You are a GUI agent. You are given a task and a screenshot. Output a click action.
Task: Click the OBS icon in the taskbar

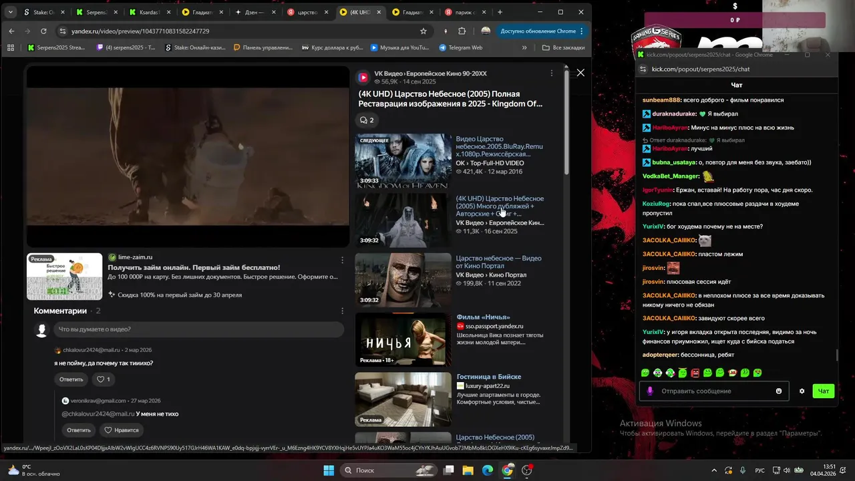point(527,470)
